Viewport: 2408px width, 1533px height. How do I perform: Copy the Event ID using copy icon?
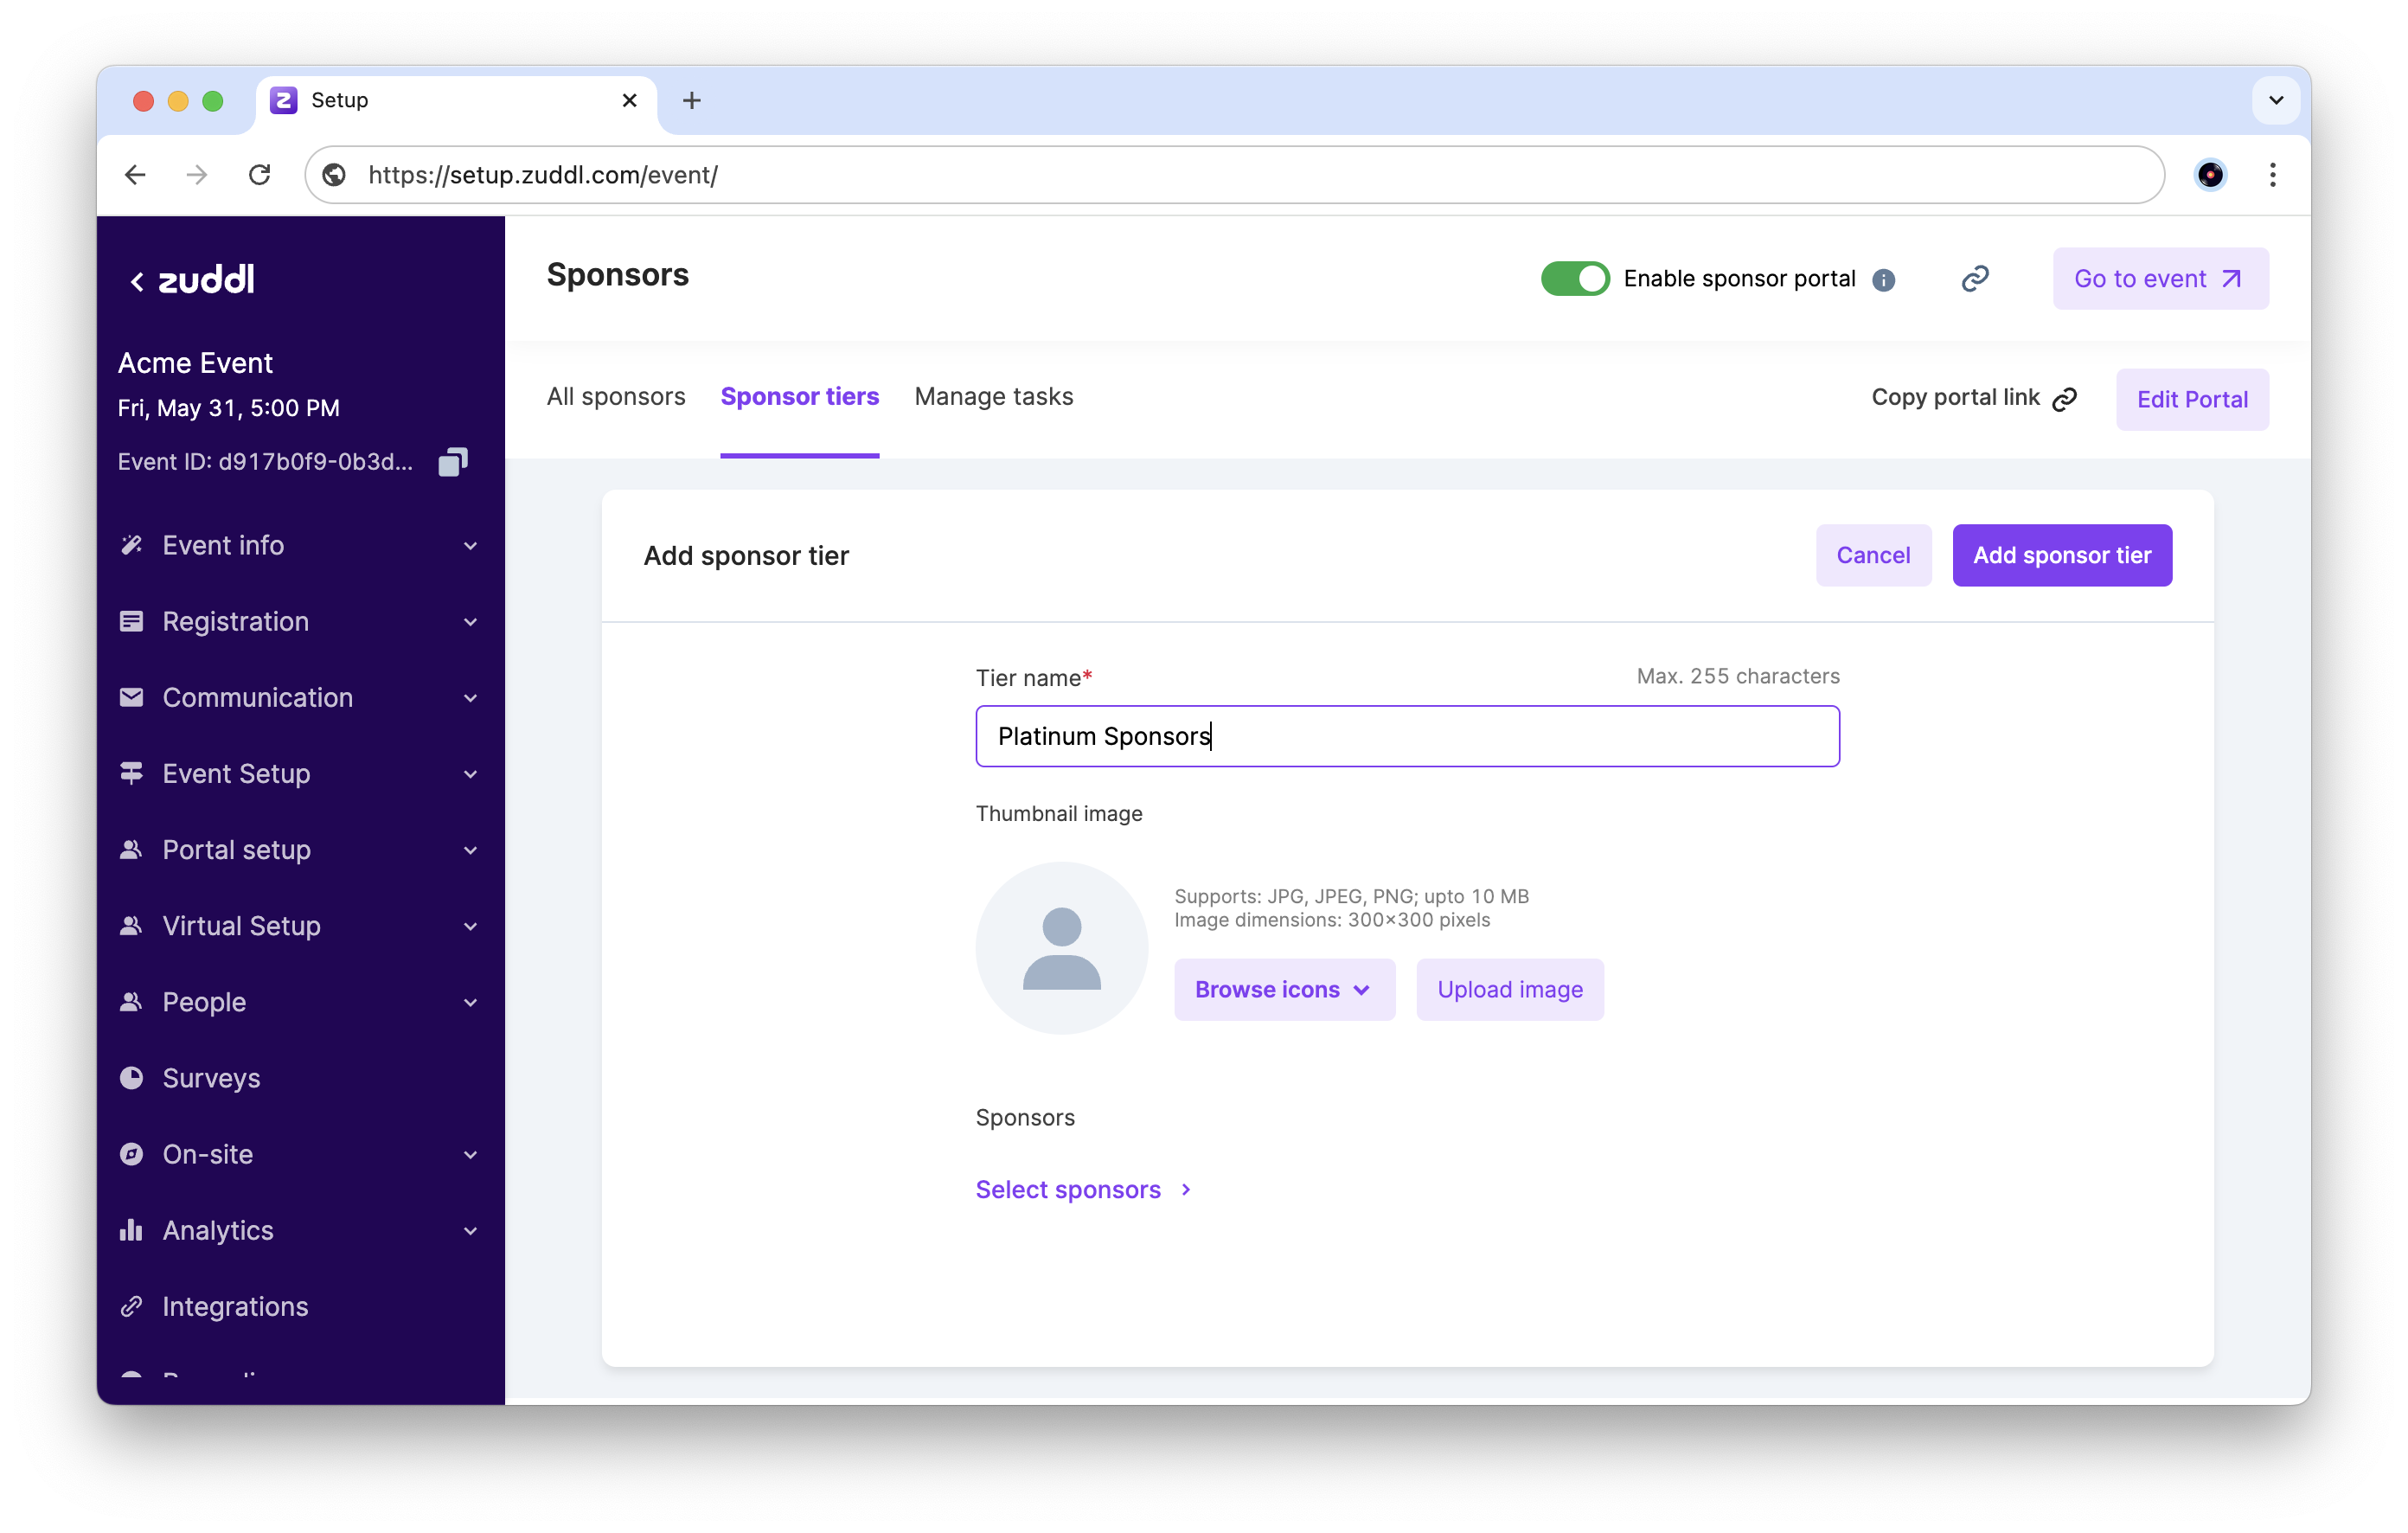[x=453, y=462]
